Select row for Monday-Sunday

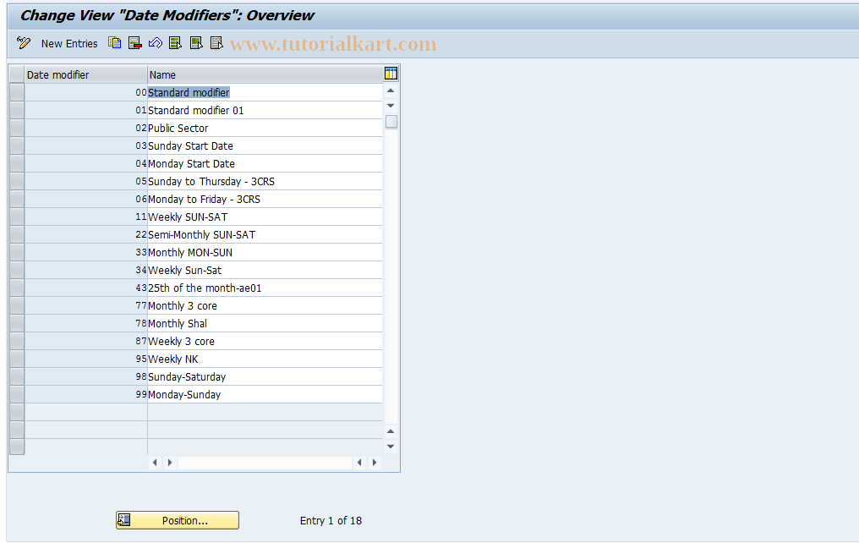pyautogui.click(x=17, y=394)
